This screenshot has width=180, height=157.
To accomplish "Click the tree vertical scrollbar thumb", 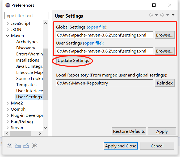I will pos(45,74).
